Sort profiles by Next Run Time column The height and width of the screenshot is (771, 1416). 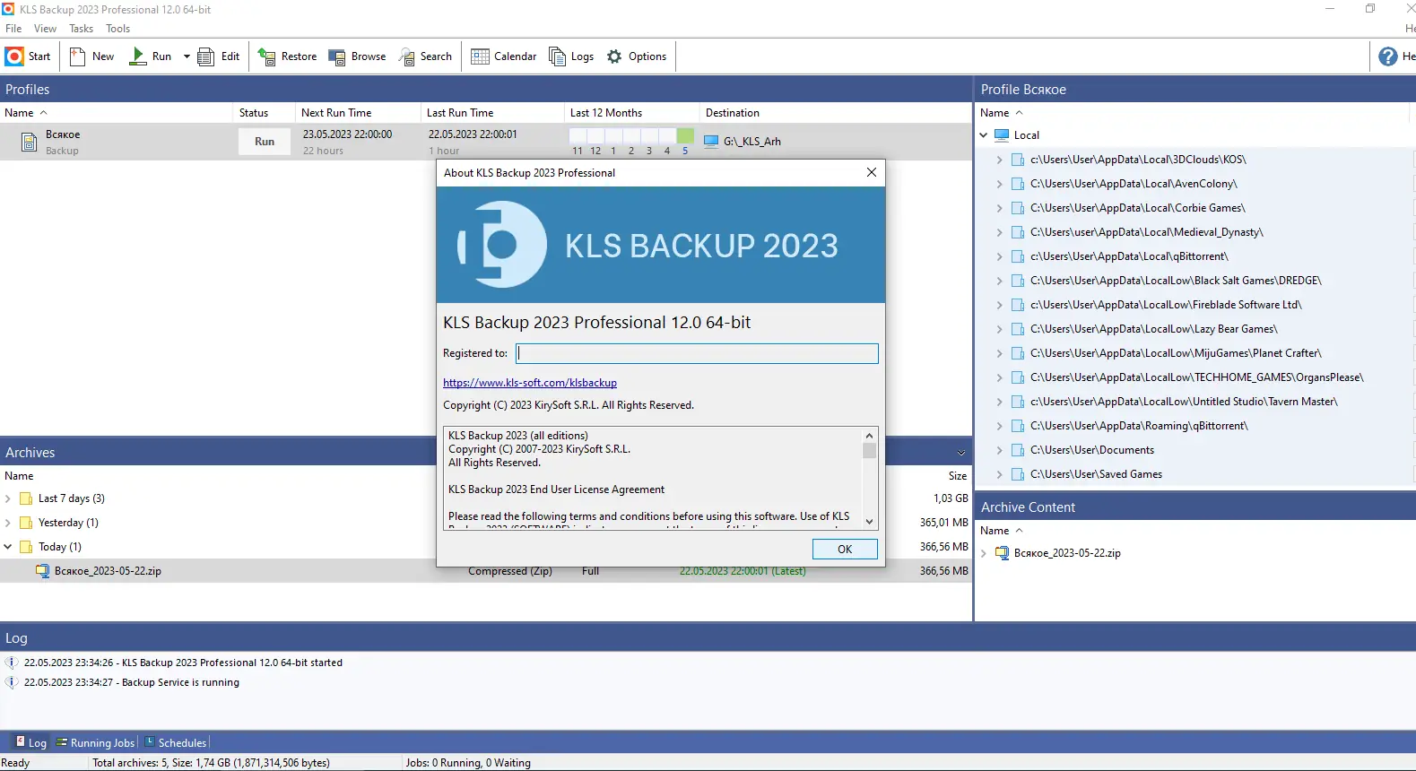coord(357,113)
